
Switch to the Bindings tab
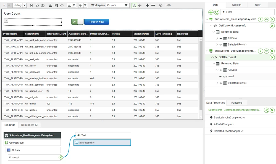10,125
